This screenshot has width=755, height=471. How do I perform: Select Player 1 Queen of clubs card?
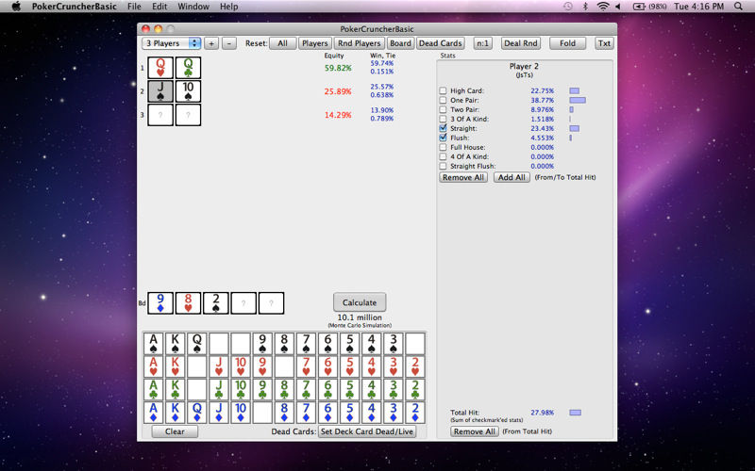pyautogui.click(x=188, y=68)
